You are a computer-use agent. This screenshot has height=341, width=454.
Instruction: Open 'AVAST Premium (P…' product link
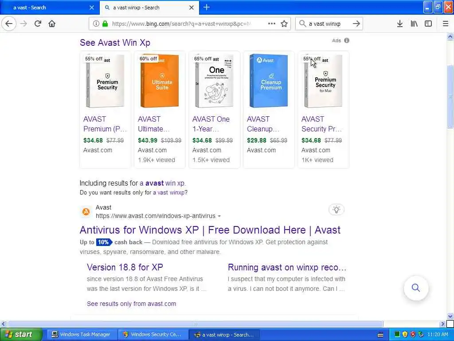[105, 124]
